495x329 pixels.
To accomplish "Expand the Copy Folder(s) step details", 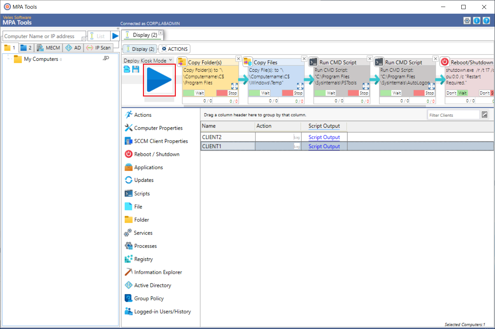I will pos(234,86).
